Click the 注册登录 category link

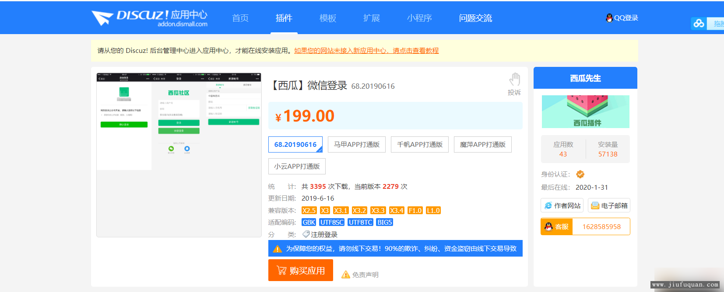(x=324, y=234)
